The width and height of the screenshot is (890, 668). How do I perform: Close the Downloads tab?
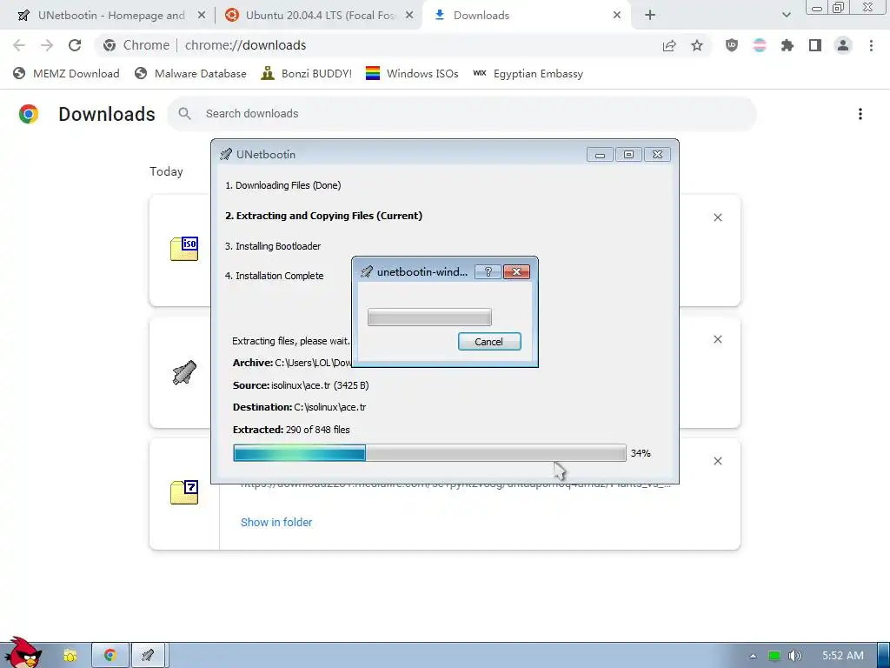(617, 16)
